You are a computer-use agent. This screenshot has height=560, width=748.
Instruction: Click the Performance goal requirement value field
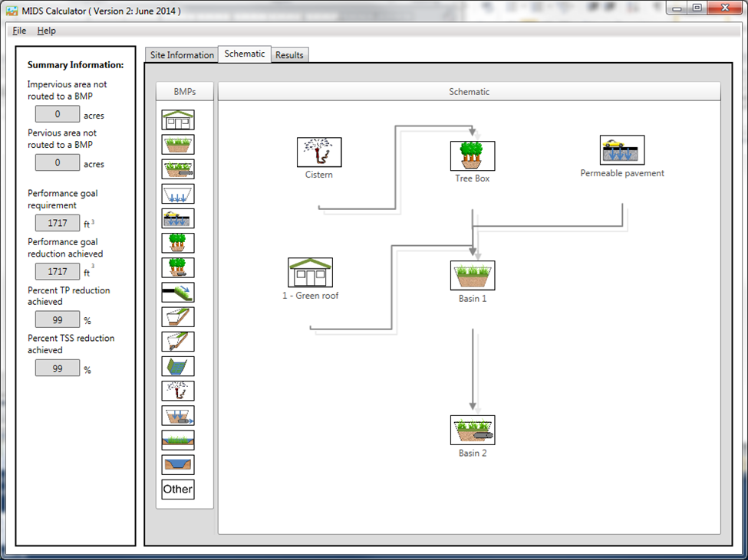(x=58, y=223)
